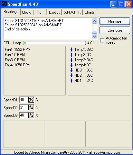Click the log scroll up arrow
Viewport: 133px width, 155px height.
tap(94, 21)
